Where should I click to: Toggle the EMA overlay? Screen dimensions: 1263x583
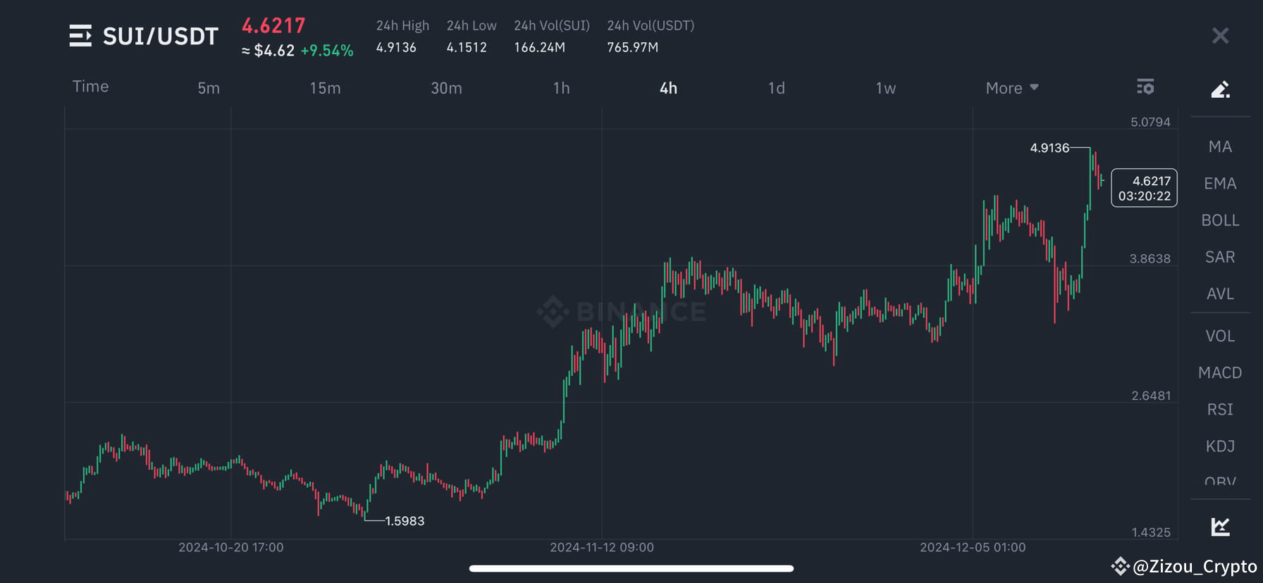(1219, 183)
